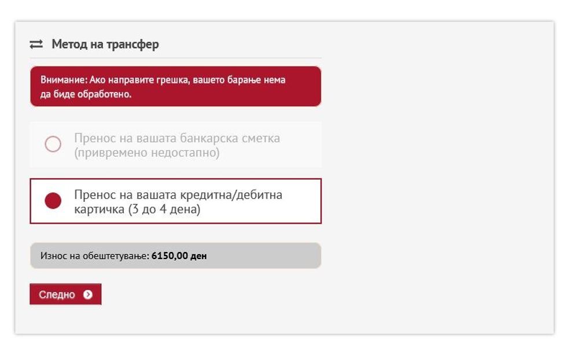Viewport: 567px width, 348px height.
Task: Click the 'Износ на обештетување' label
Action: coord(94,256)
